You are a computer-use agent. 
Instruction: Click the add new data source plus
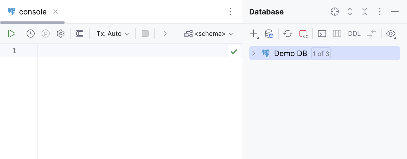pos(254,34)
